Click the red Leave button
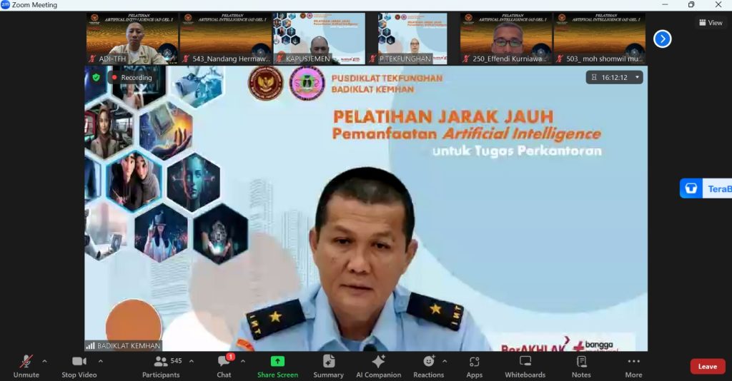732x381 pixels. pyautogui.click(x=707, y=366)
